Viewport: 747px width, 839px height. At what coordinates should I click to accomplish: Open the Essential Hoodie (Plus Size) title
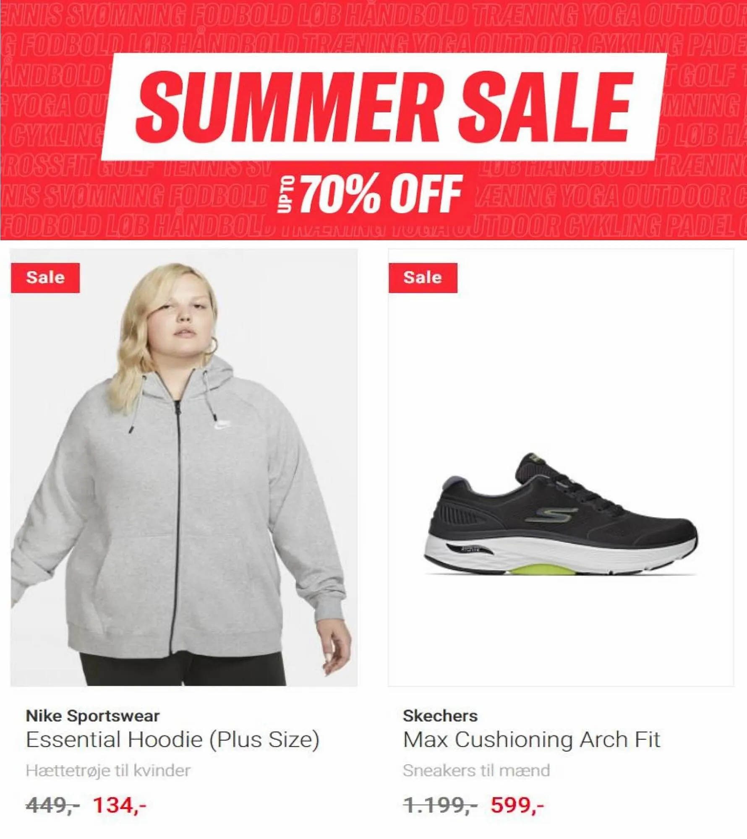tap(172, 740)
